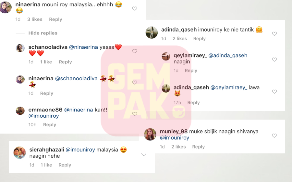The width and height of the screenshot is (292, 182).
Task: Open ninaerina's profile picture at top
Action: click(x=6, y=7)
